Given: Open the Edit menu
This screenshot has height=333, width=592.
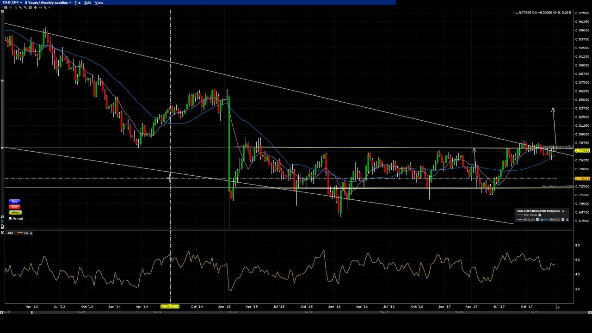Looking at the screenshot, I should click(87, 2).
